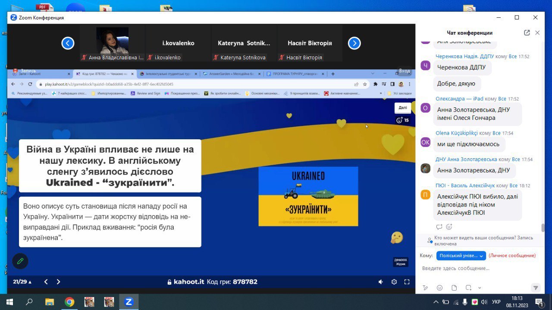Show next participants in Zoom gallery strip
Screen dimensions: 552x310
click(x=354, y=43)
